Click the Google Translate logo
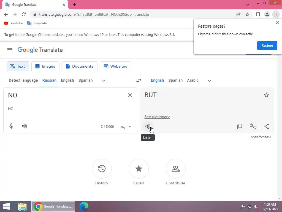Image resolution: width=282 pixels, height=212 pixels. click(40, 50)
